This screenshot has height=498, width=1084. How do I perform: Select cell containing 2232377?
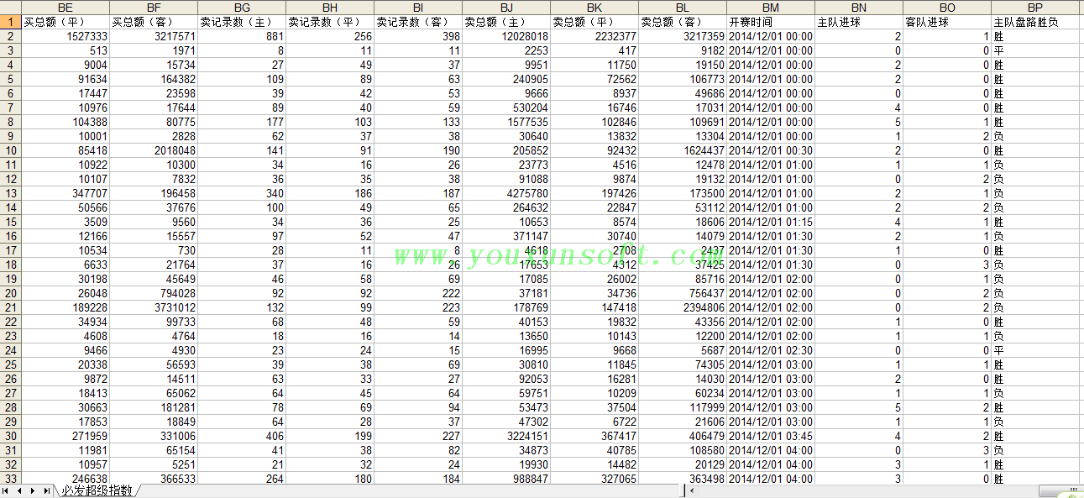[x=594, y=36]
